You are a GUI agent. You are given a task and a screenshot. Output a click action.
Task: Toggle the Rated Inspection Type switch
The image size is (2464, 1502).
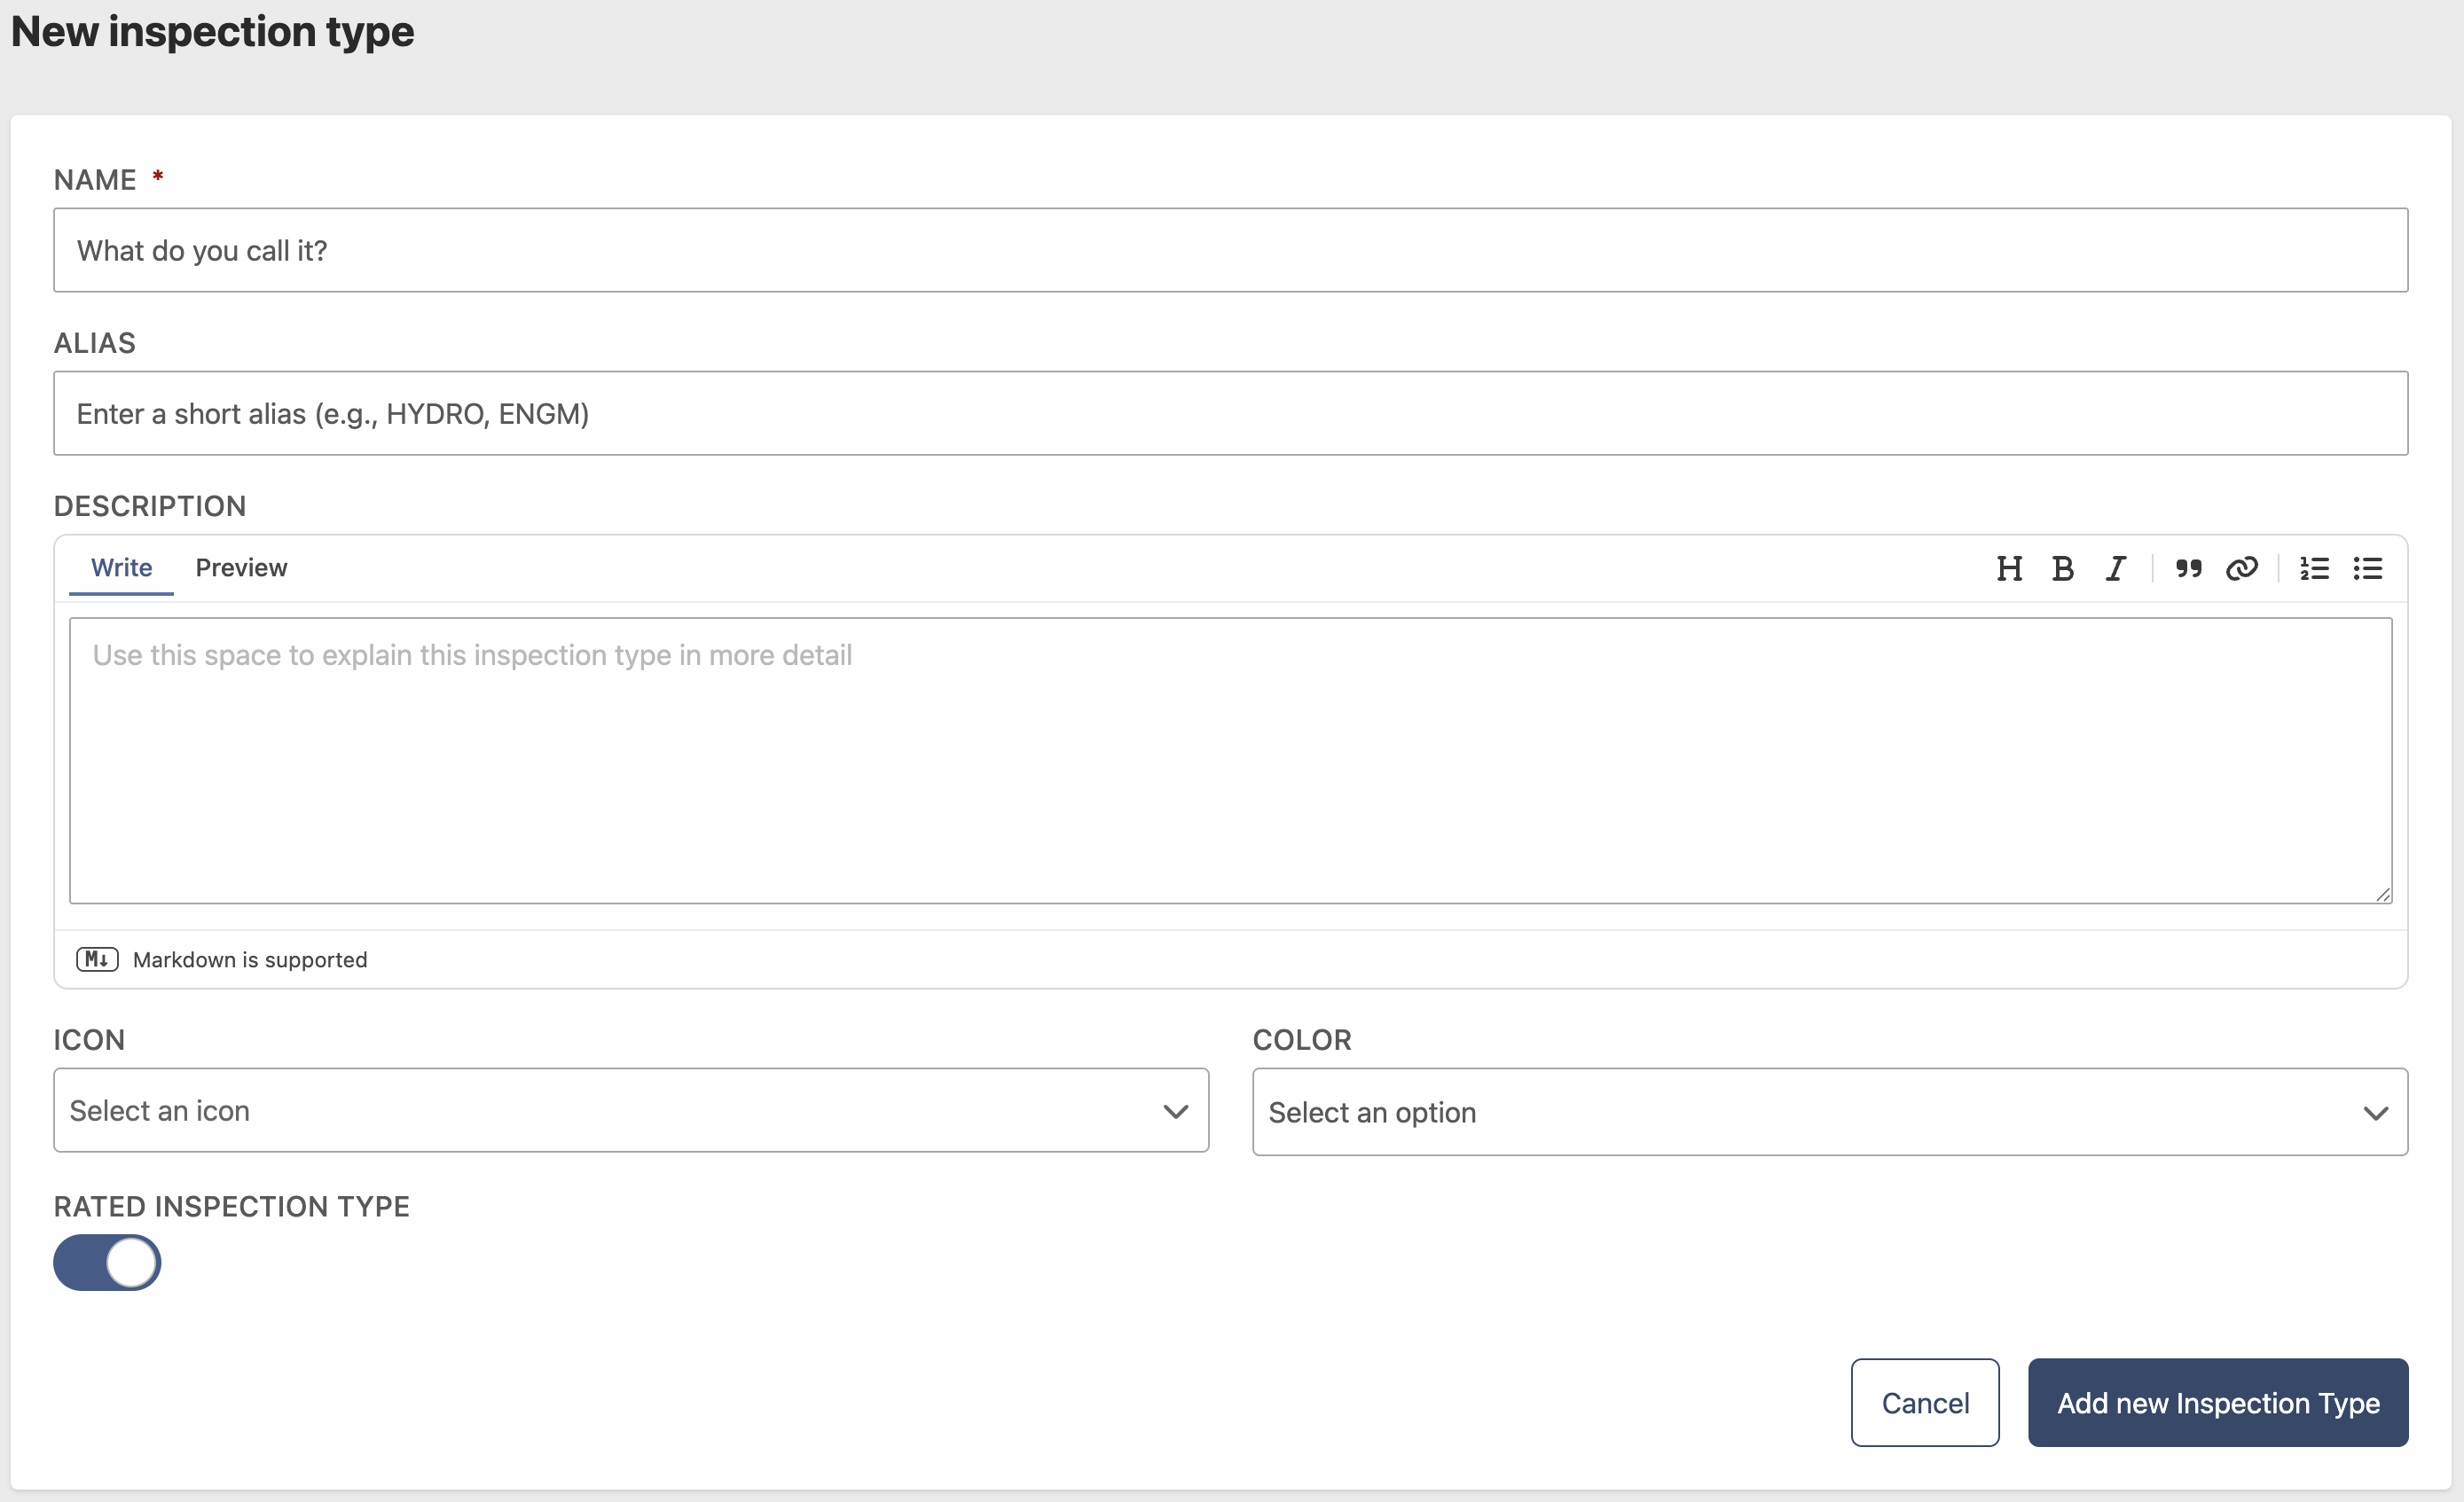107,1263
